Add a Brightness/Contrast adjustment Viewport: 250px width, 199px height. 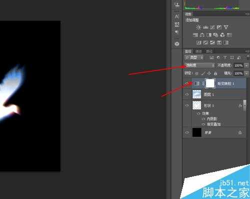(198, 27)
